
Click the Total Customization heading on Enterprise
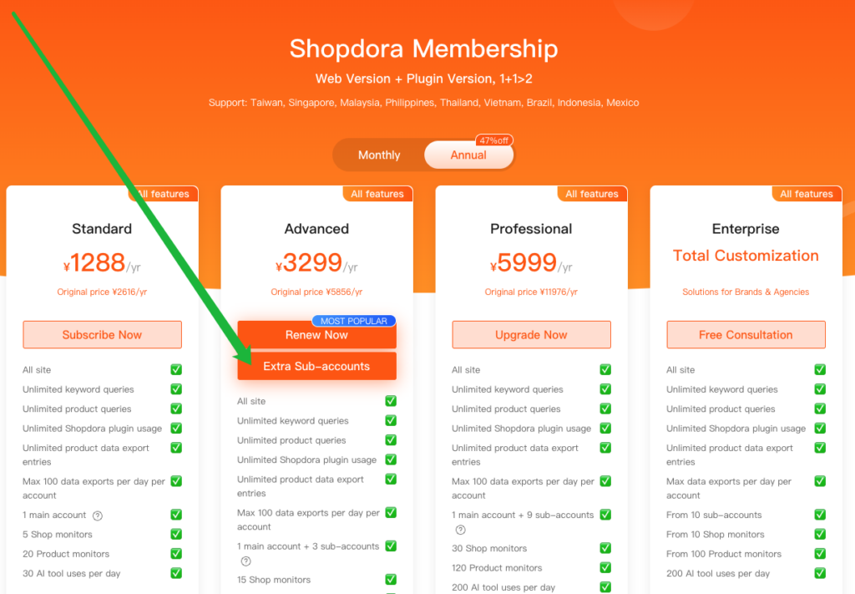(x=746, y=256)
